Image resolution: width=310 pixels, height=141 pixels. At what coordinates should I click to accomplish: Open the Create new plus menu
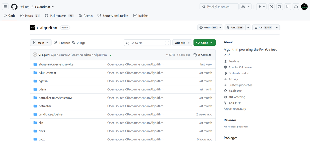pos(261,7)
